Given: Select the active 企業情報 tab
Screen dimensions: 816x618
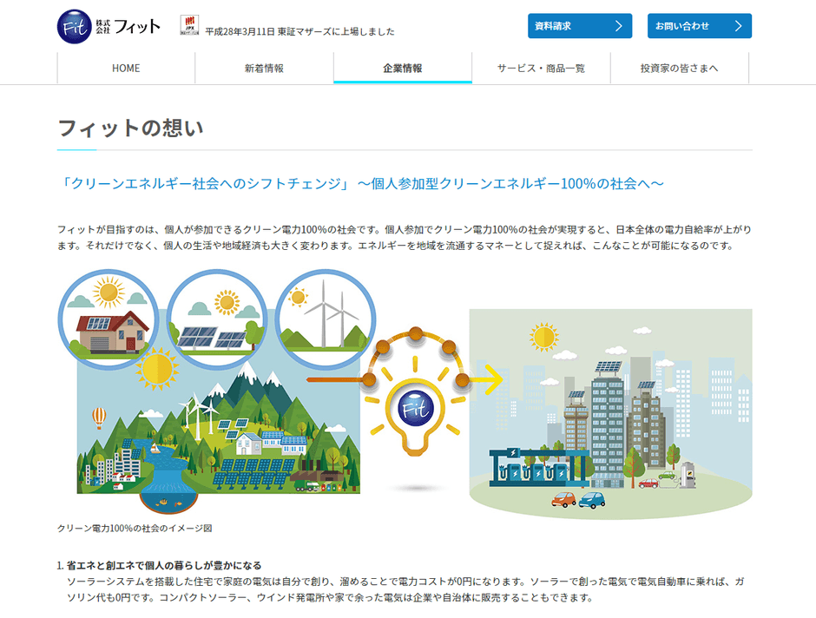Looking at the screenshot, I should [402, 67].
